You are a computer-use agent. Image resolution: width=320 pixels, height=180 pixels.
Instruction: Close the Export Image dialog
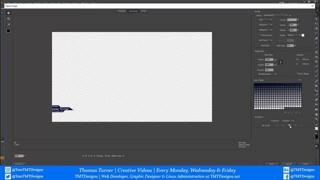(312, 6)
